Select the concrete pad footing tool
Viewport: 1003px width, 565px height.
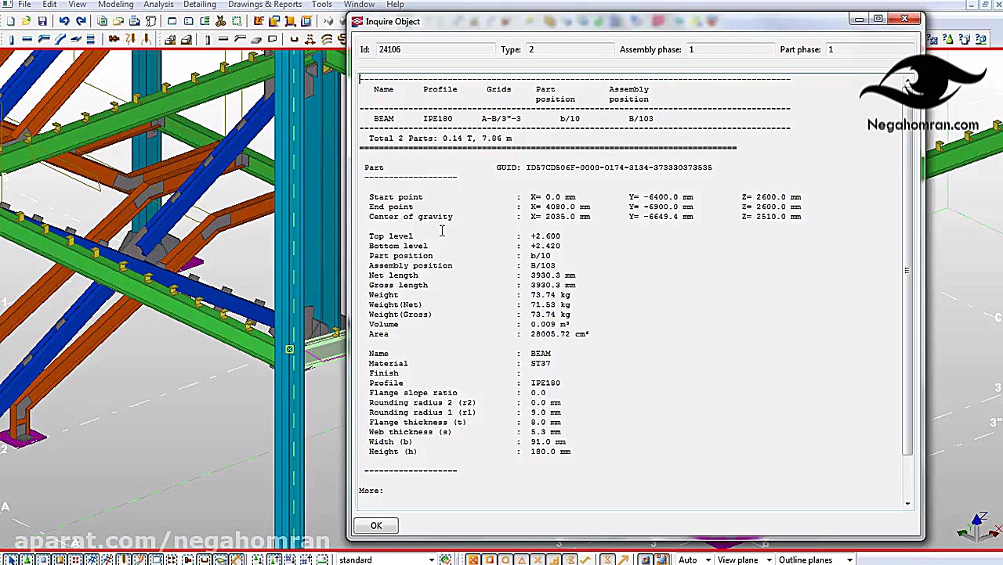[170, 39]
